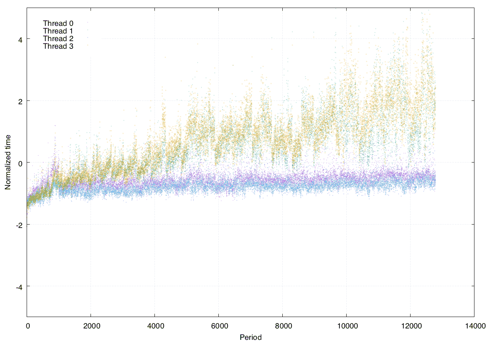
Task: Click the x-axis origin label 0
Action: pyautogui.click(x=27, y=327)
